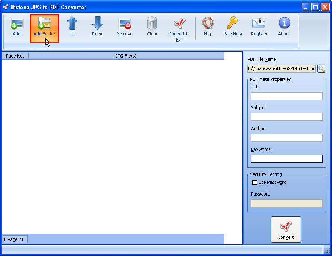
Task: Focus the Title input field
Action: click(x=287, y=96)
